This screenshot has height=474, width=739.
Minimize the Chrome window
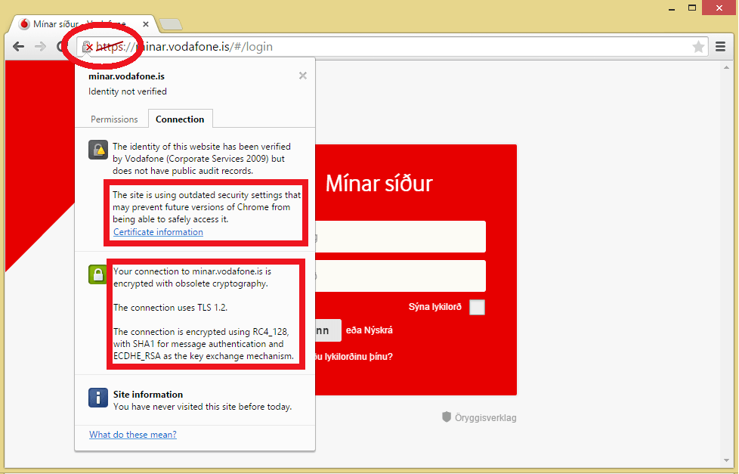(x=672, y=8)
